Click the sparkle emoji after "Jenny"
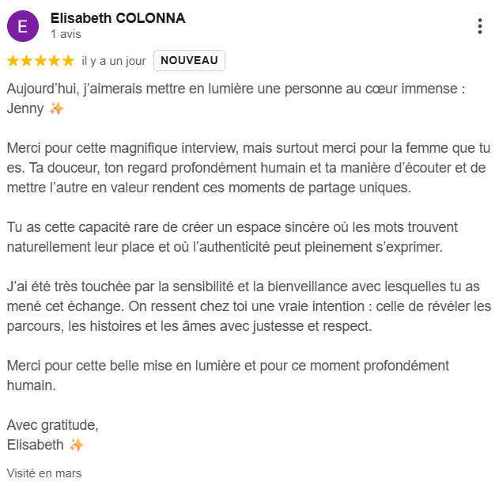Image resolution: width=499 pixels, height=486 pixels. pyautogui.click(x=57, y=108)
